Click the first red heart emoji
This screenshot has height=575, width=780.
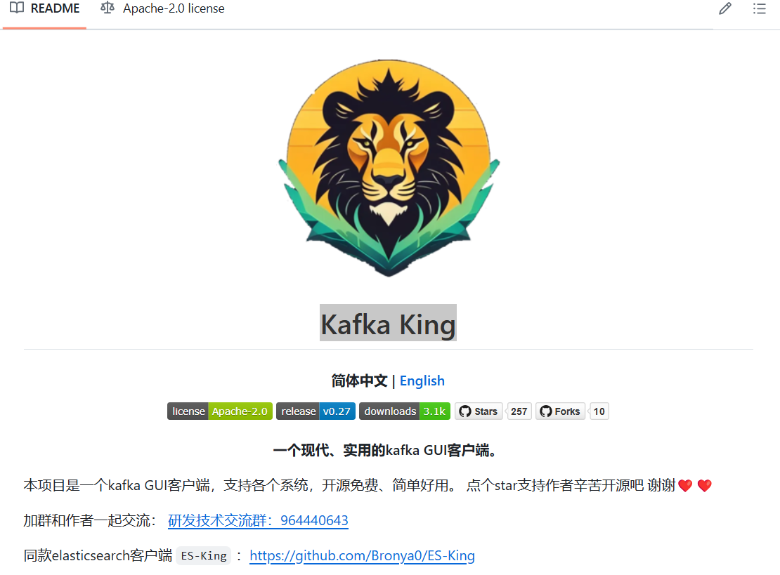point(685,486)
